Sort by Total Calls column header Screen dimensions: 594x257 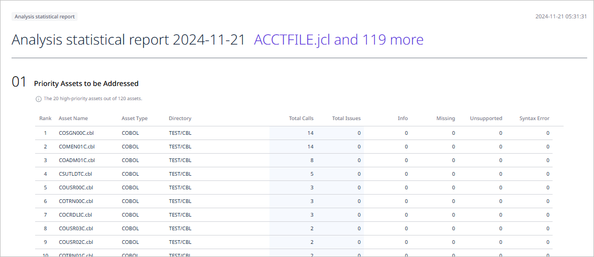click(x=301, y=119)
